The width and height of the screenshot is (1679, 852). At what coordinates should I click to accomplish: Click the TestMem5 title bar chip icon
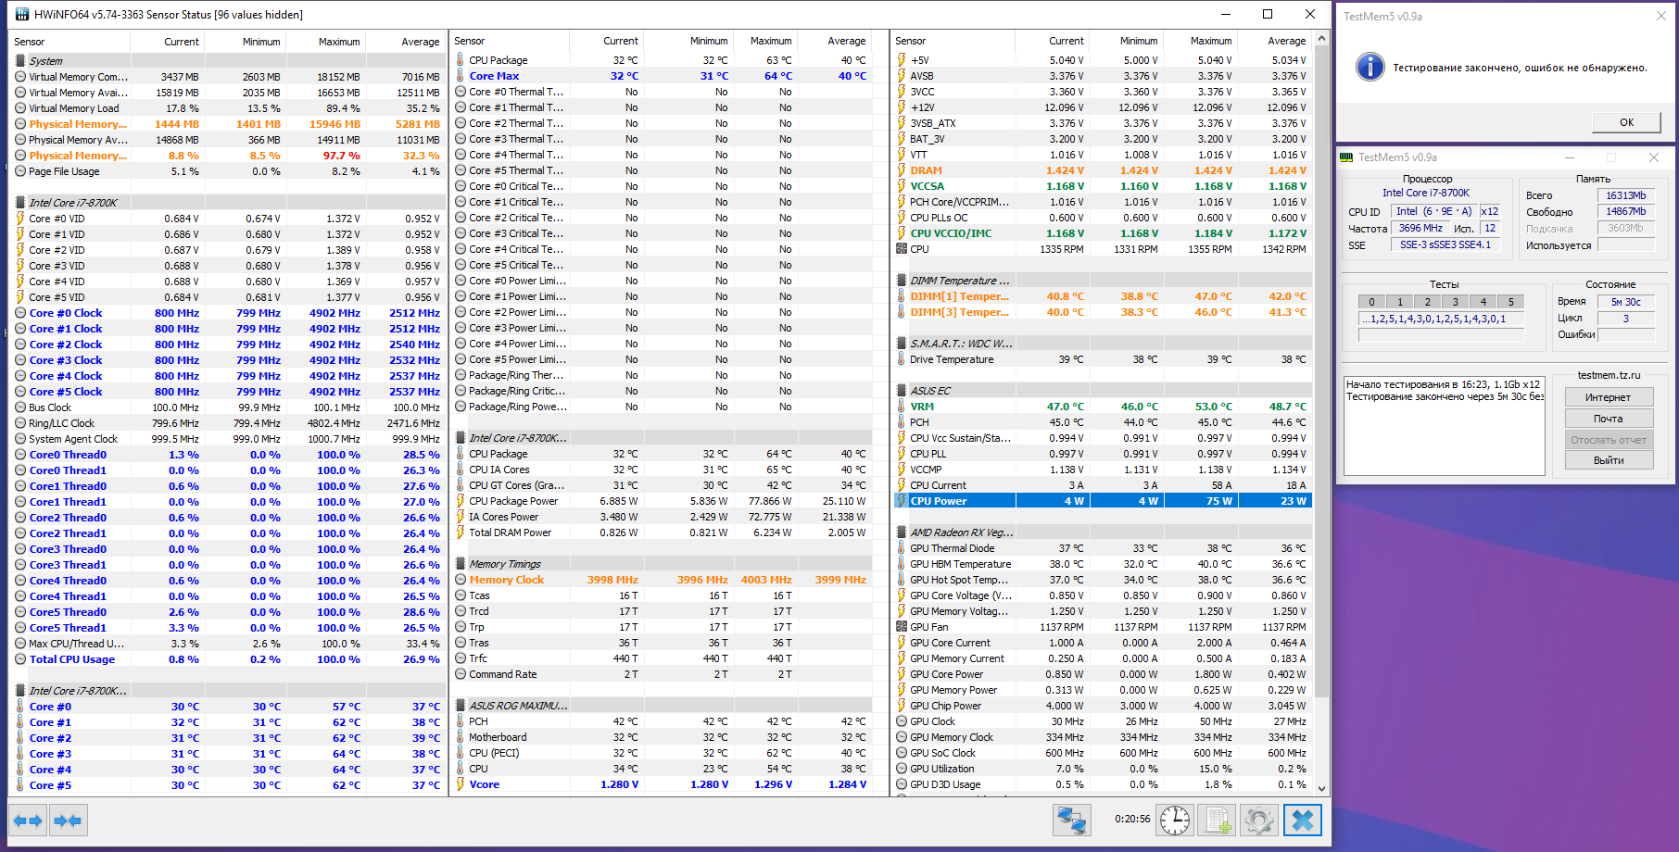pos(1346,157)
